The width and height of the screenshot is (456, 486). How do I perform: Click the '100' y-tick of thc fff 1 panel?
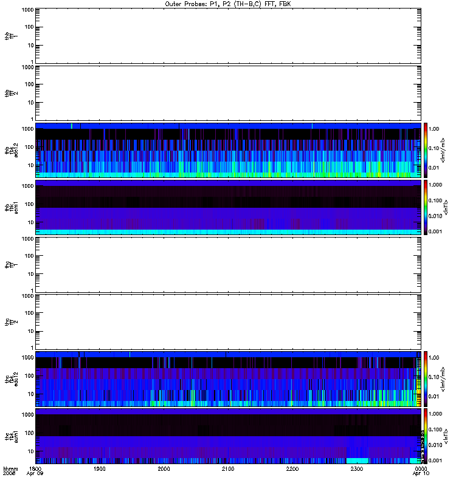coord(29,256)
